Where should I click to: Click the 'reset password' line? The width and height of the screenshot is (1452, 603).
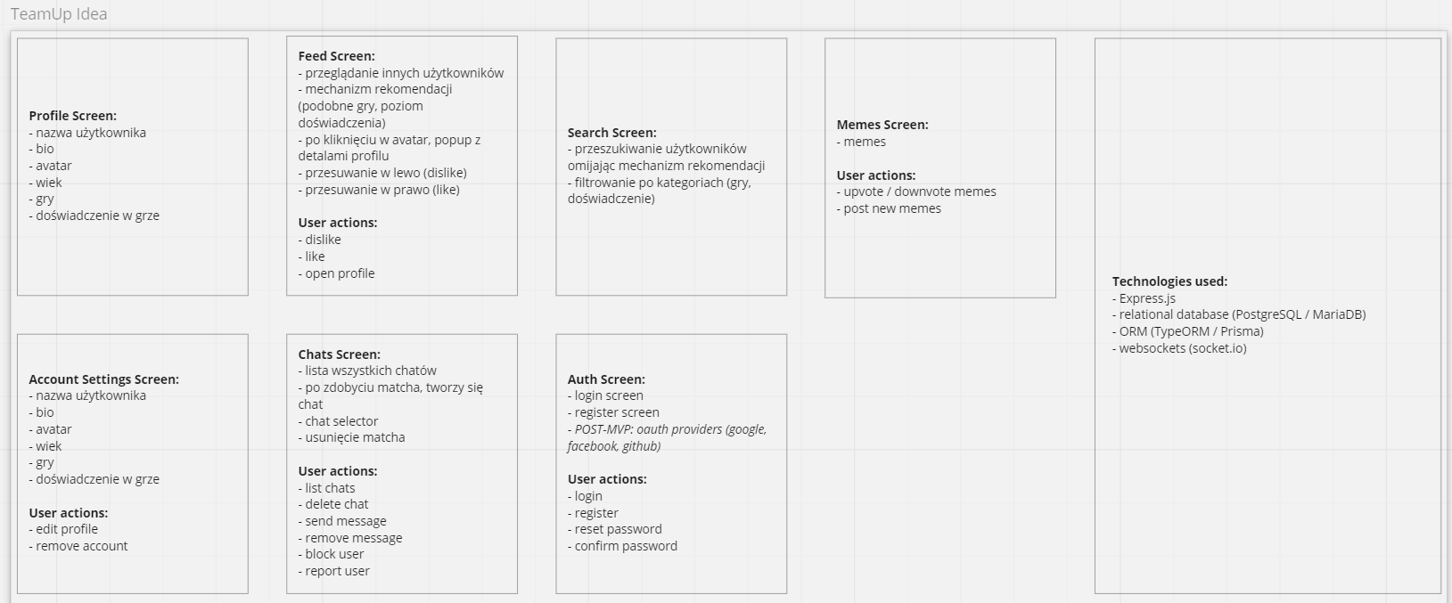(x=618, y=529)
